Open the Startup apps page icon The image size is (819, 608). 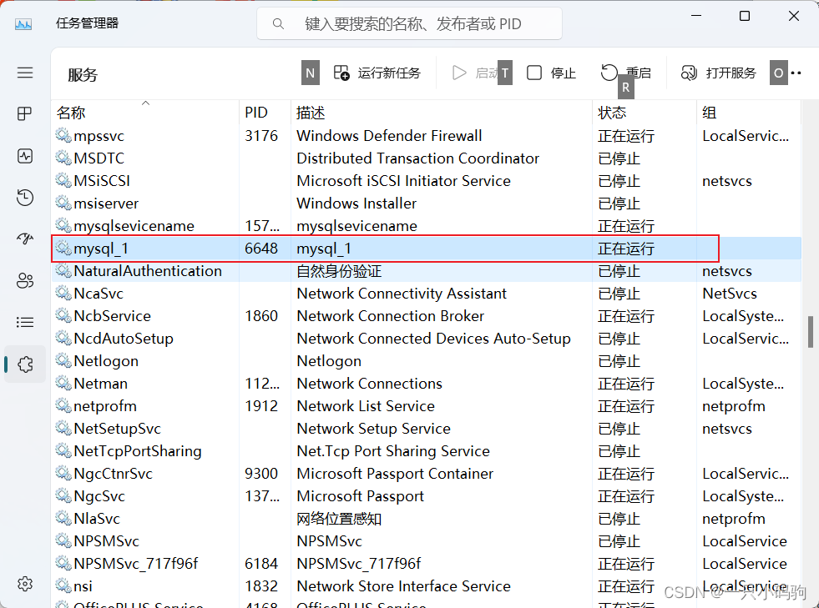click(24, 239)
